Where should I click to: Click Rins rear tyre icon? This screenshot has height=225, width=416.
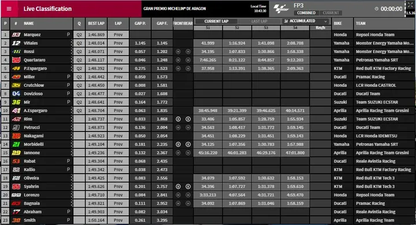click(x=188, y=119)
